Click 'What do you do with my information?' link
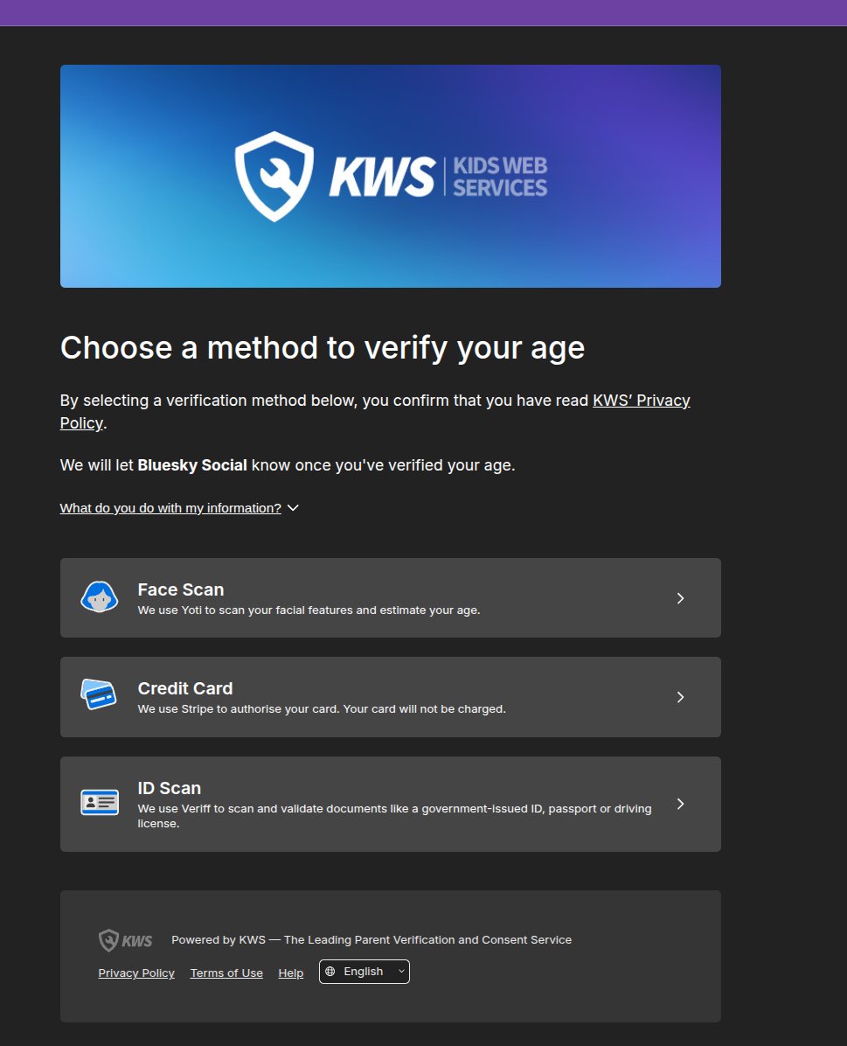This screenshot has height=1046, width=847. click(x=170, y=508)
